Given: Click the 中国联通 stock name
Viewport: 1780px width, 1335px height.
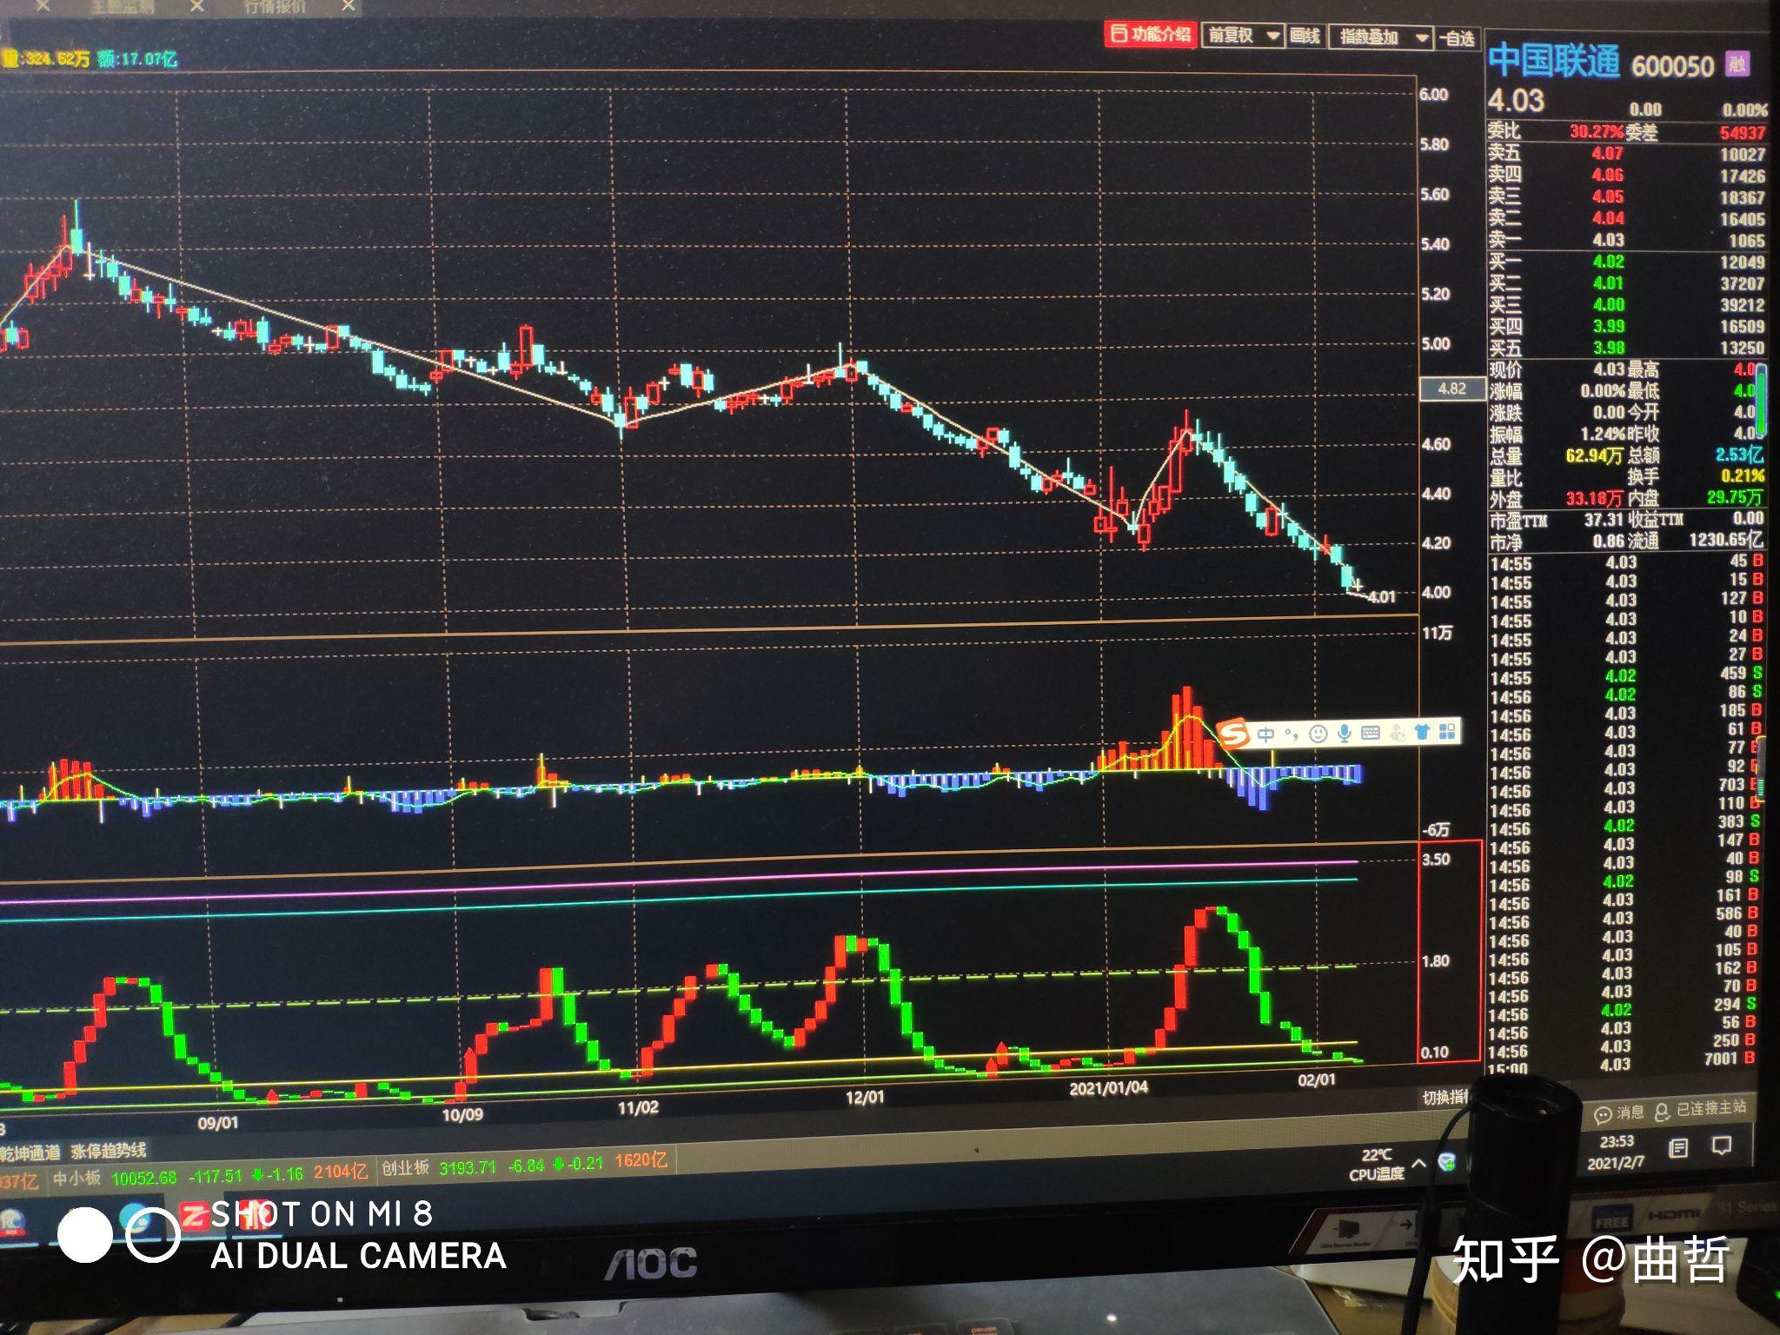Looking at the screenshot, I should coord(1554,61).
